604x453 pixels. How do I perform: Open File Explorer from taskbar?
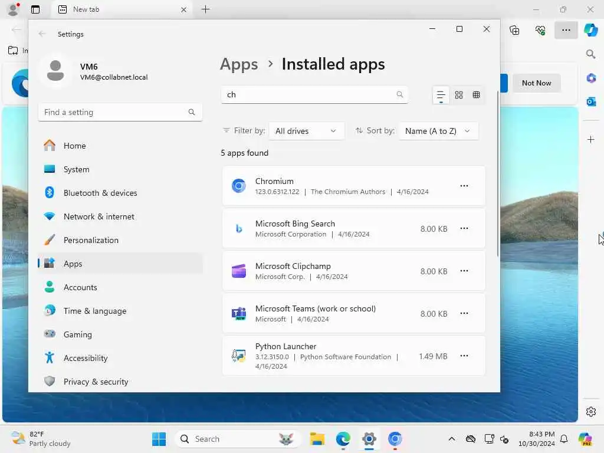(x=317, y=439)
